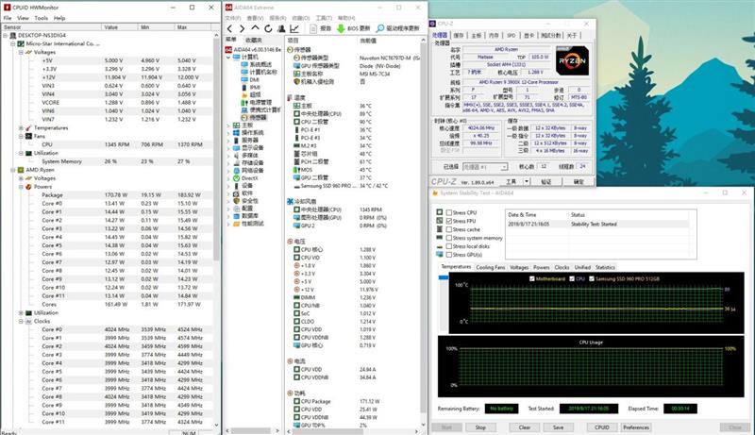
Task: Click AIDA64 tree horizontal scrollbar
Action: 252,430
